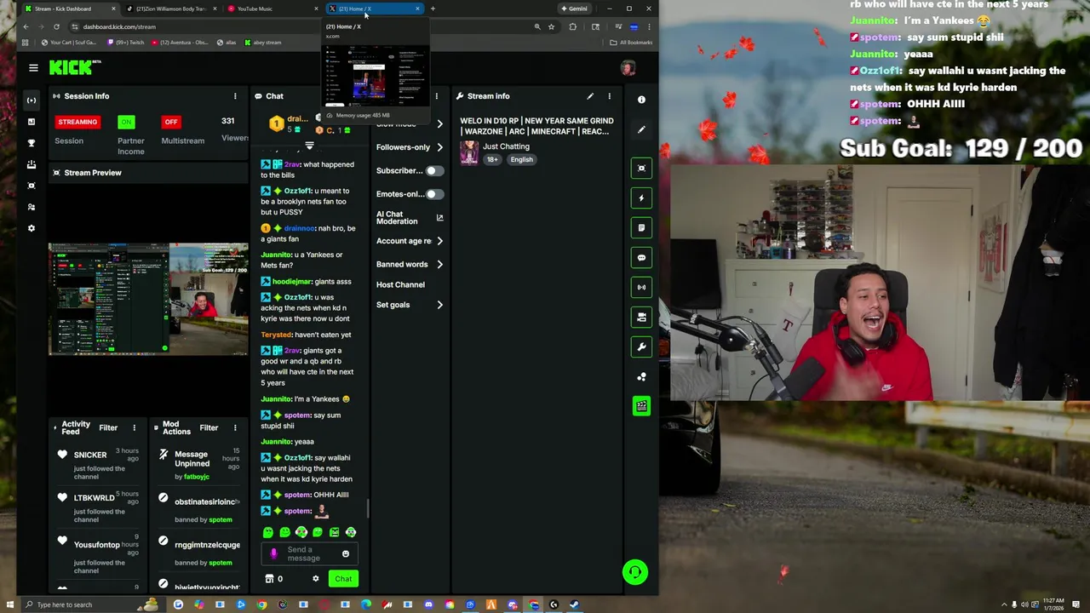Open the trophy achievements sidebar icon
Screen dimensions: 1090x613
coord(32,143)
